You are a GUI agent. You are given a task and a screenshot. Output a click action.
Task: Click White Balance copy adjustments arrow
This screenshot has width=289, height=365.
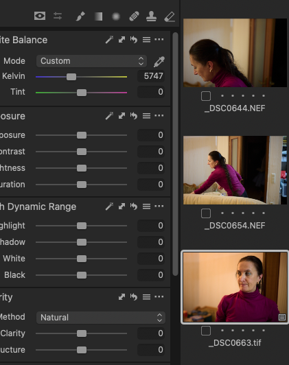pos(122,40)
